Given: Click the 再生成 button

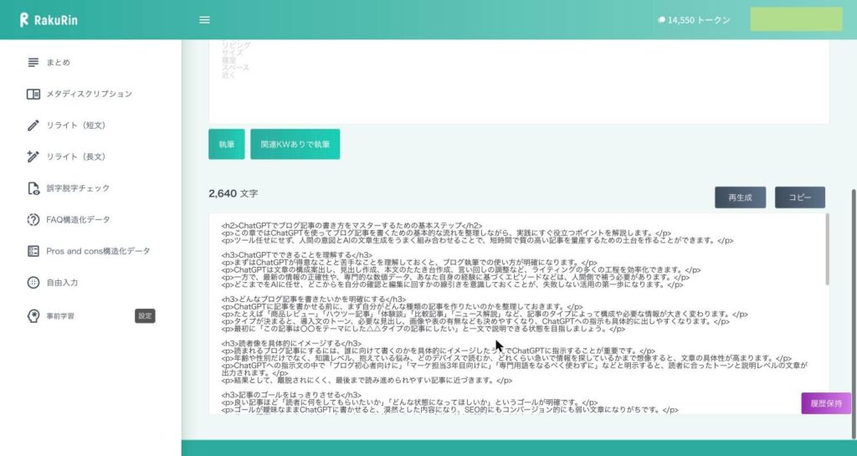Looking at the screenshot, I should tap(740, 197).
